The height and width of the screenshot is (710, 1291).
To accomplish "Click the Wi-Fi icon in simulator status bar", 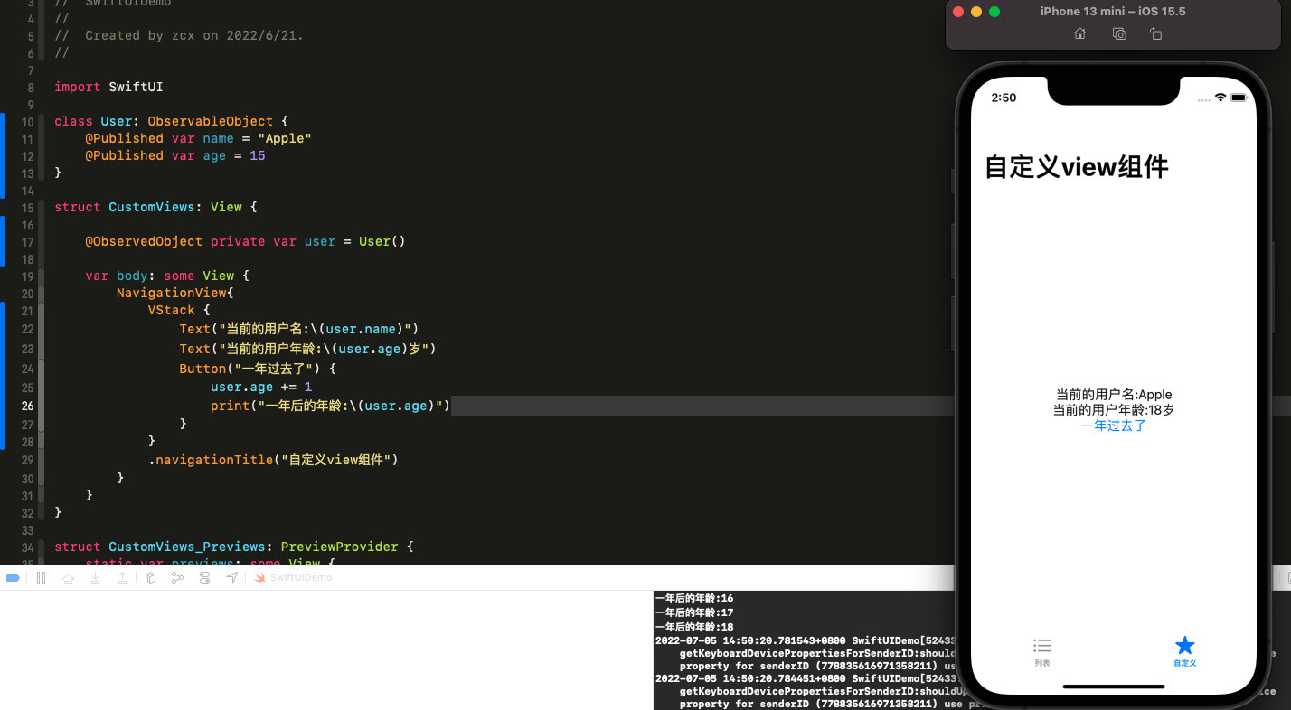I will pyautogui.click(x=1220, y=98).
